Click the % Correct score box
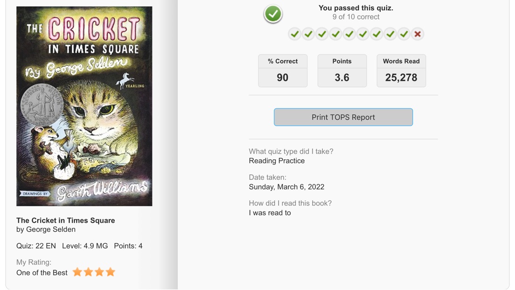Viewport: 515px width, 290px height. click(x=283, y=71)
